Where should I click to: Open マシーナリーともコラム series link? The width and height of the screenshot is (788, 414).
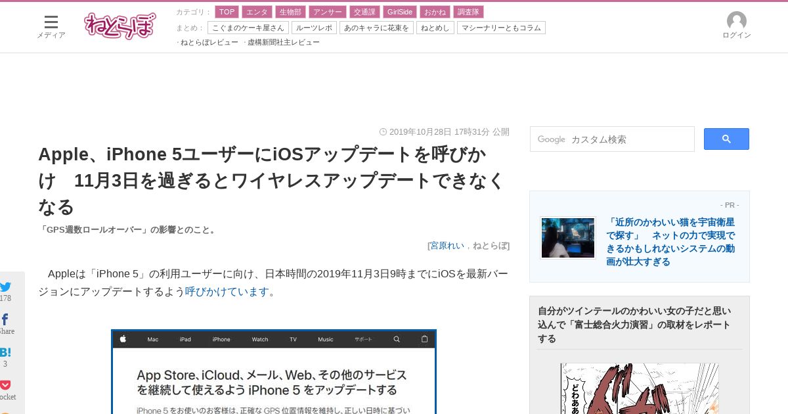(x=501, y=28)
